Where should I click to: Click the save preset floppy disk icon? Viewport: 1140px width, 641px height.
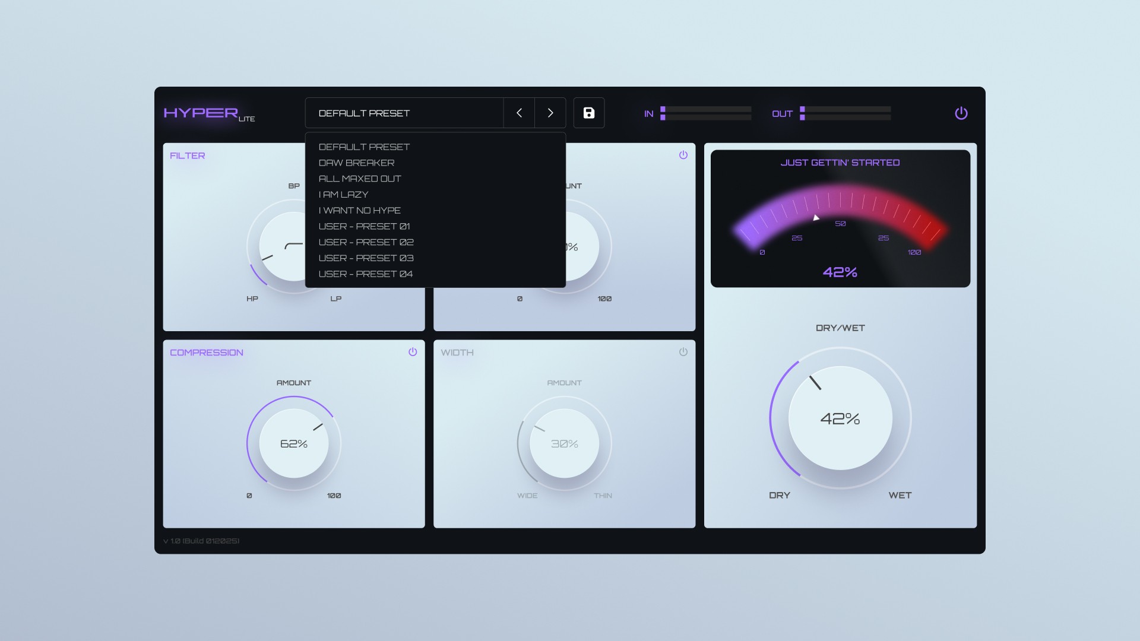588,113
